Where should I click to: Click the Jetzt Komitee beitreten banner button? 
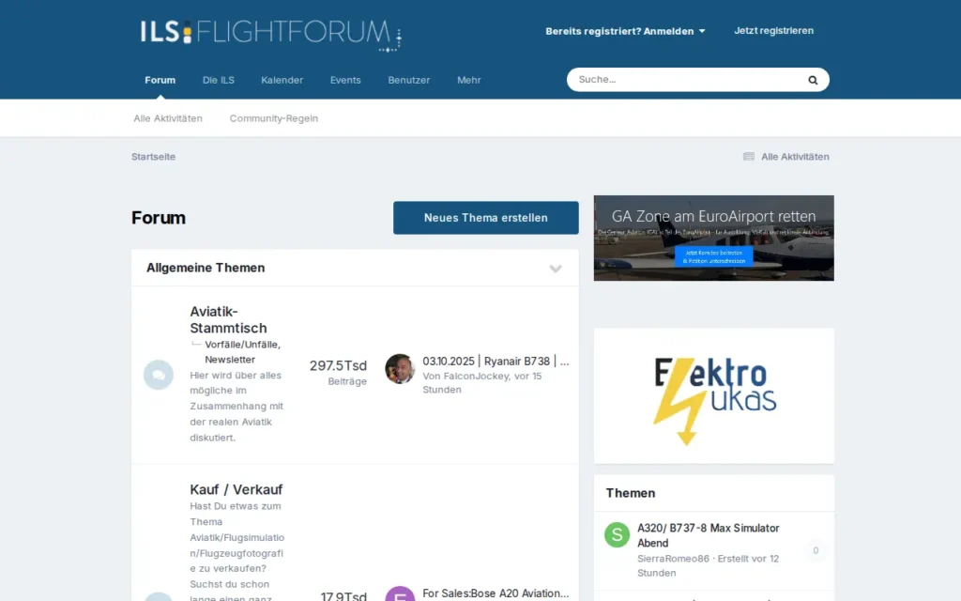click(713, 256)
